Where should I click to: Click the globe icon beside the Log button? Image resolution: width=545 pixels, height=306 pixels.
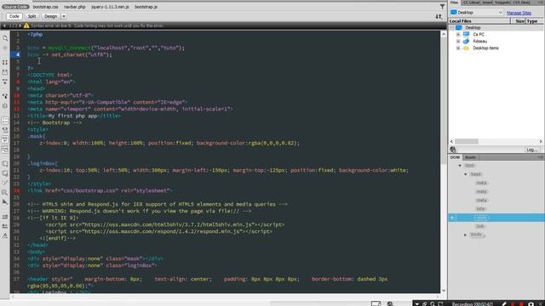[x=453, y=150]
